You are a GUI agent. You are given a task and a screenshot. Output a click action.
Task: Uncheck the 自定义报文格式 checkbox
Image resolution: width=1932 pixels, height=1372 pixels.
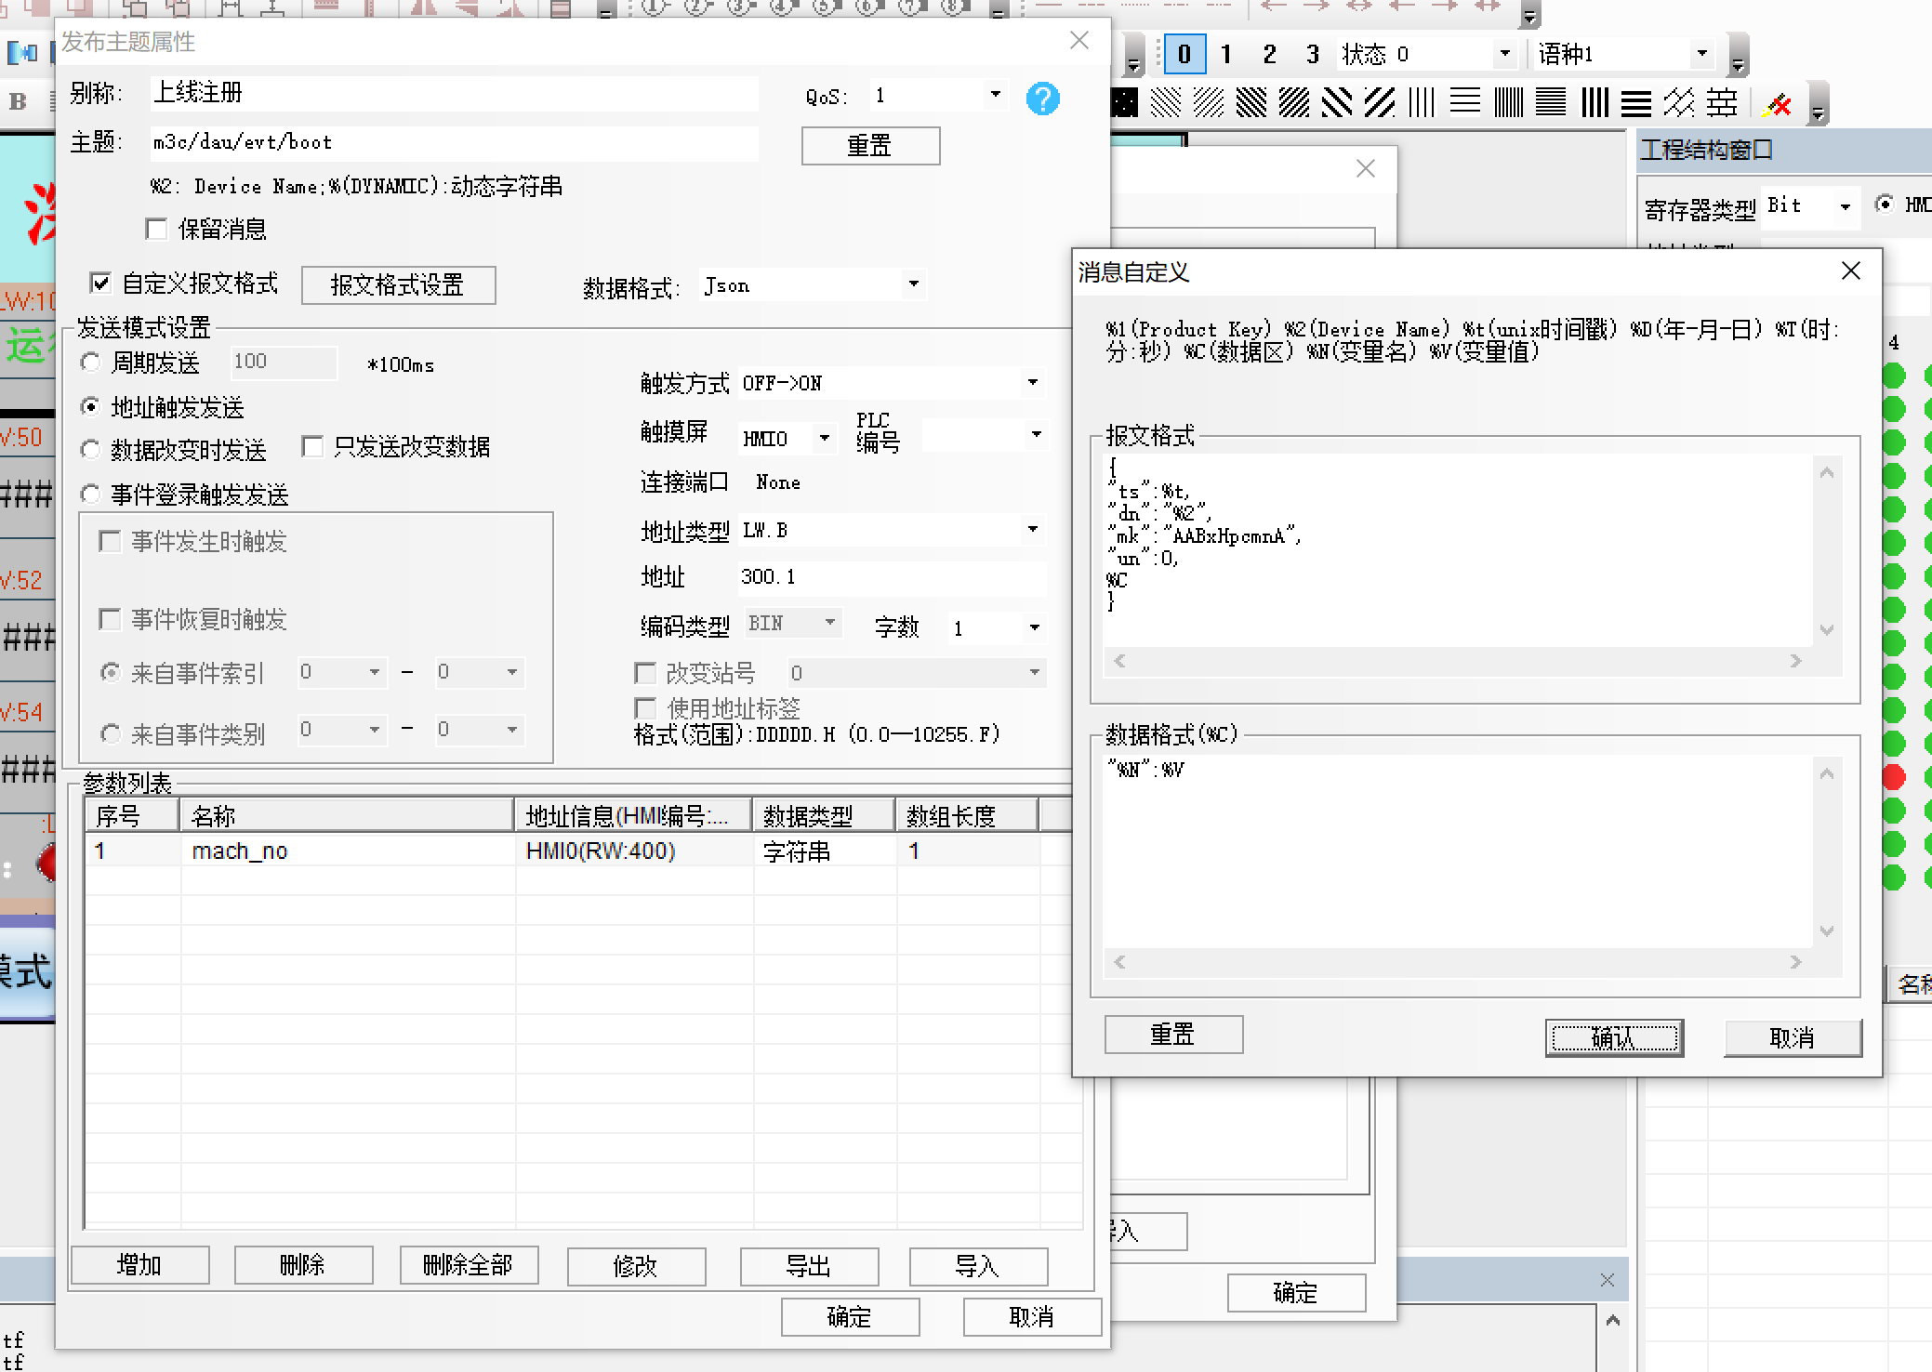point(100,283)
